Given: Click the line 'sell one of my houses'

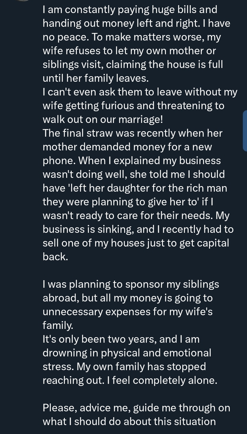Looking at the screenshot, I should 136,243.
